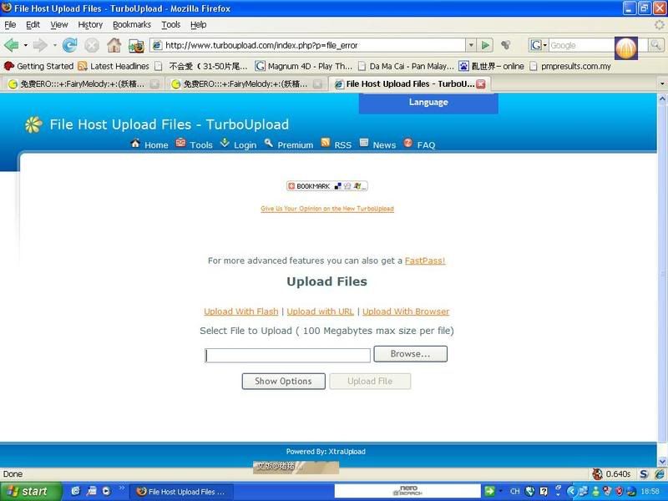The height and width of the screenshot is (501, 668).
Task: Open Give Us Your Opinion link
Action: pos(327,209)
